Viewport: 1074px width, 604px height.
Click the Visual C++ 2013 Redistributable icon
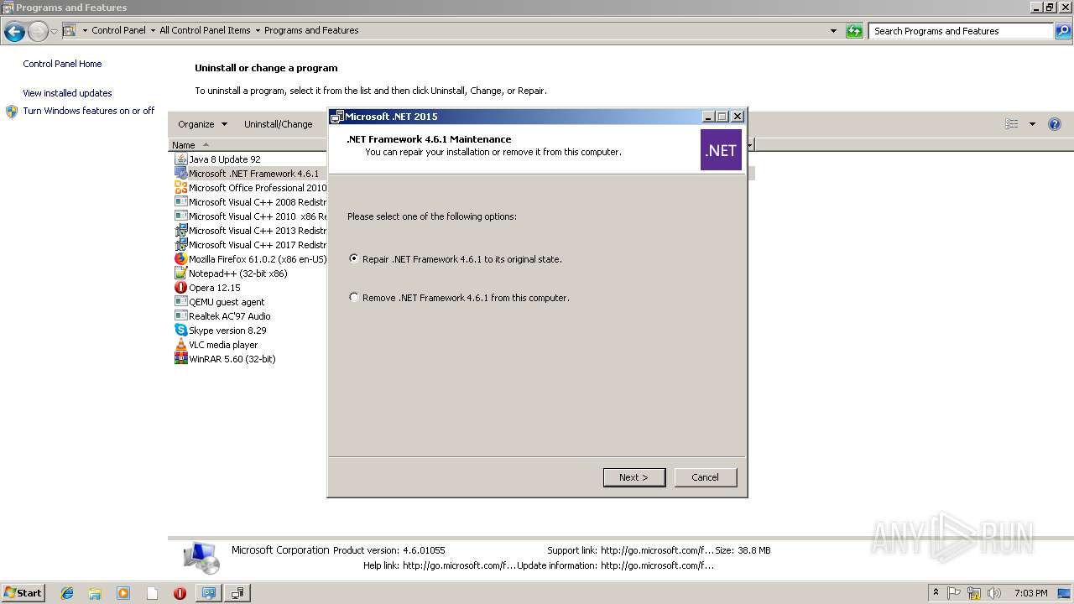[x=180, y=230]
